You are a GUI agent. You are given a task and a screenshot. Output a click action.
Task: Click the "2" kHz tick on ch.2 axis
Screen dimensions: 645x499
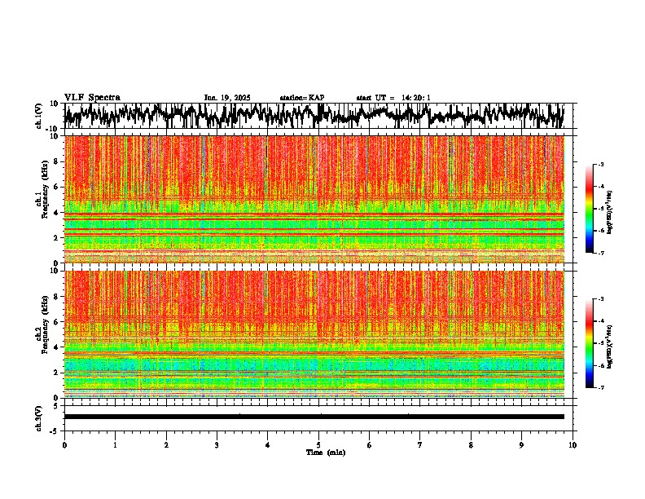57,373
